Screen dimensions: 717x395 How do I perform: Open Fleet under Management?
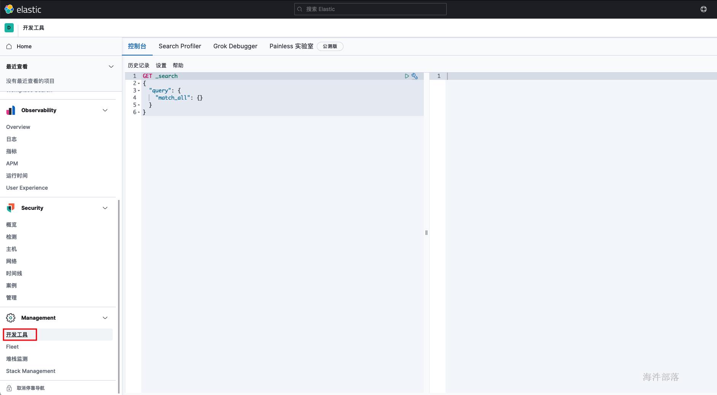12,347
